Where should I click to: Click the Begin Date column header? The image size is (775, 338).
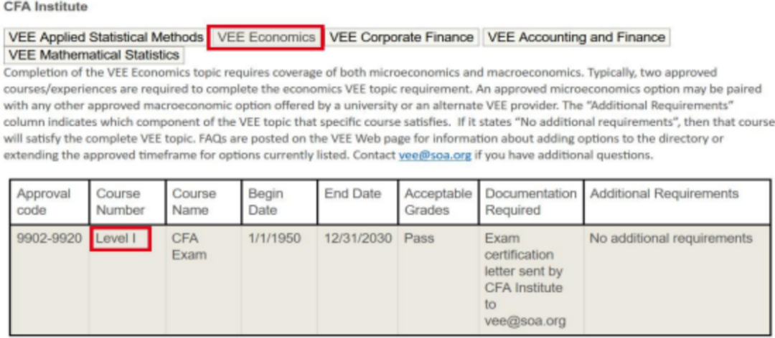point(279,203)
